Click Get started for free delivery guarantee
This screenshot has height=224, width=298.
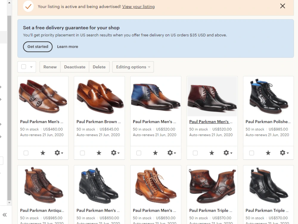pyautogui.click(x=38, y=47)
